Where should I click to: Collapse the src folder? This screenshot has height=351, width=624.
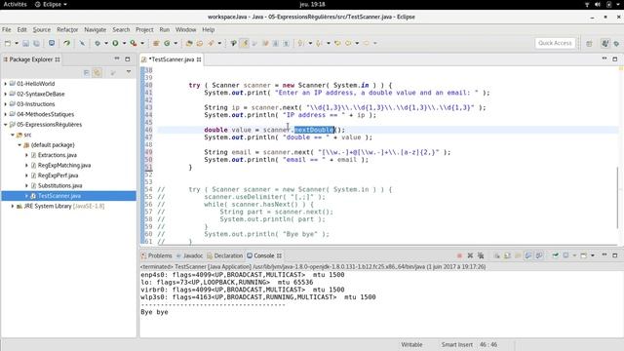coord(13,135)
